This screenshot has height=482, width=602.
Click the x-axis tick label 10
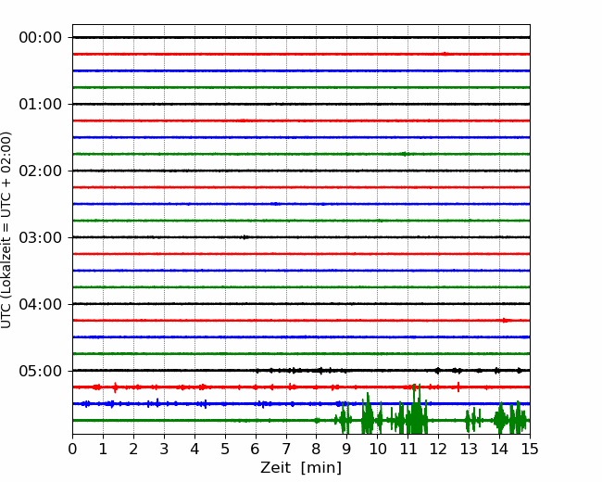pyautogui.click(x=377, y=449)
